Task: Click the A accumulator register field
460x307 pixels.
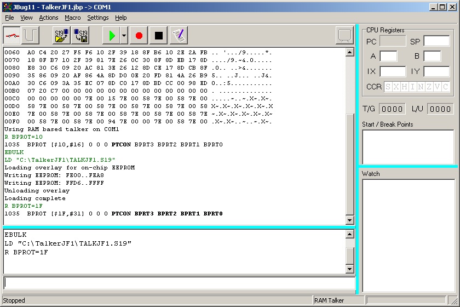Action: pos(388,56)
